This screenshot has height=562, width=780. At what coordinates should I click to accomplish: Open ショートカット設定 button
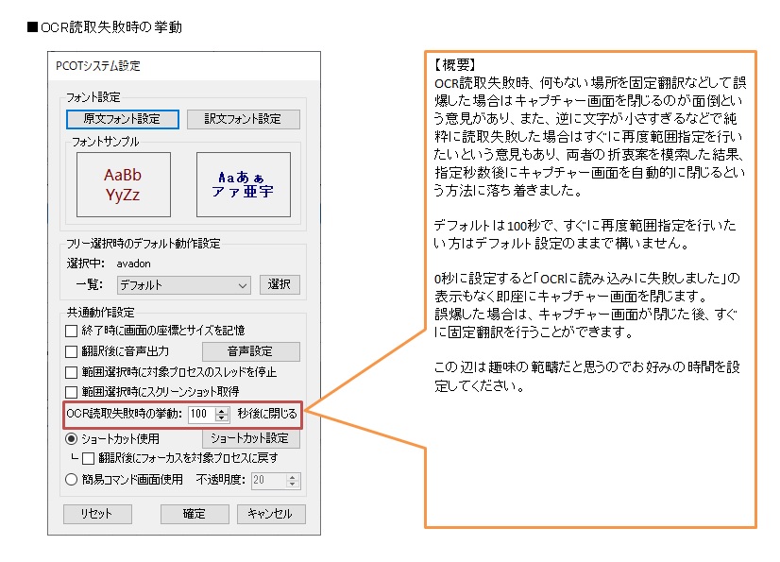pyautogui.click(x=251, y=438)
